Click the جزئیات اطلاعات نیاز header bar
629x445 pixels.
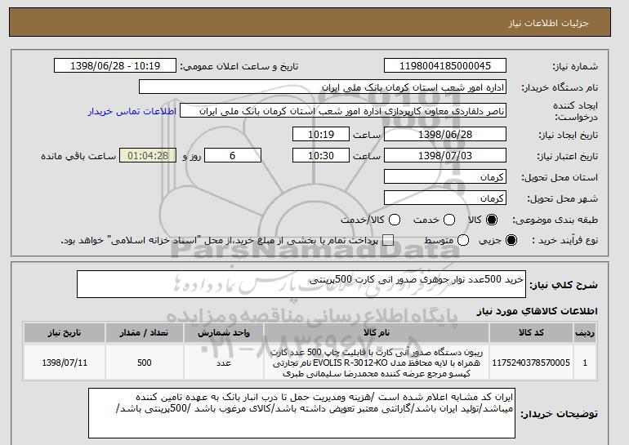click(310, 22)
